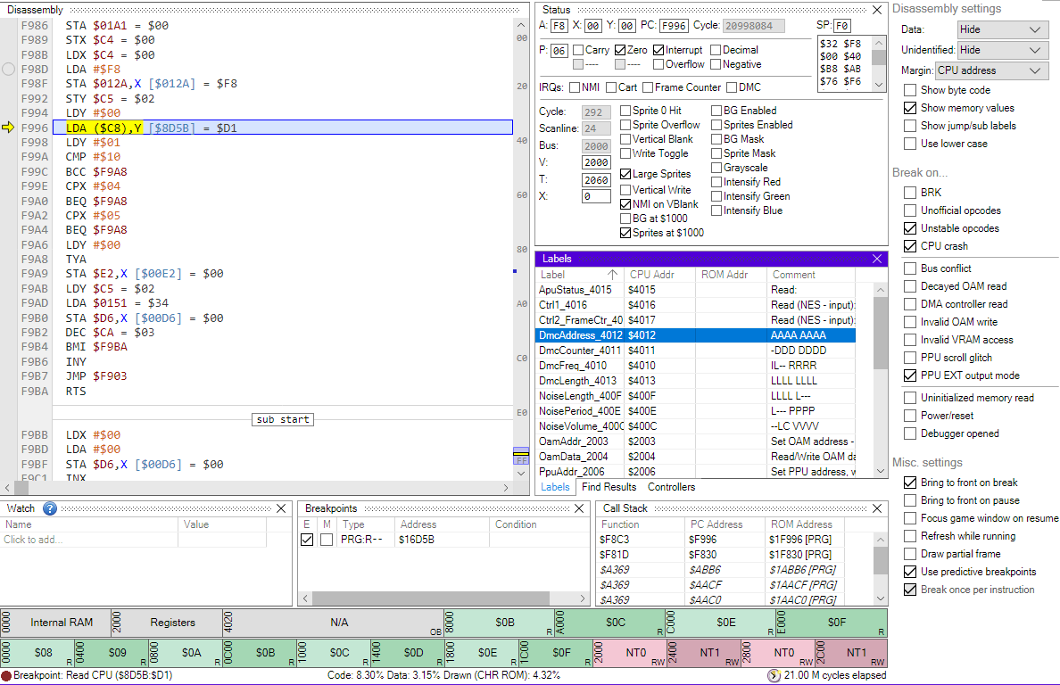Click the SP register field

841,26
